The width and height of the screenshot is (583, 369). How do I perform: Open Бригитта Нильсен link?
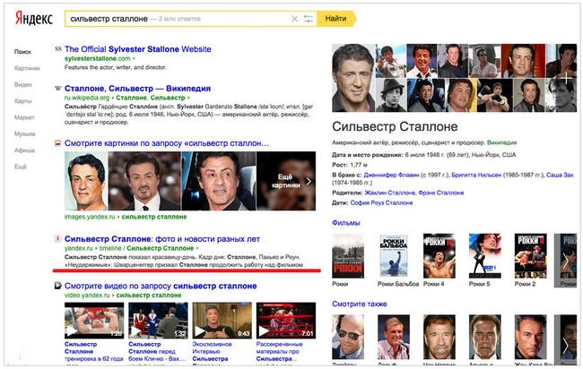coord(476,175)
